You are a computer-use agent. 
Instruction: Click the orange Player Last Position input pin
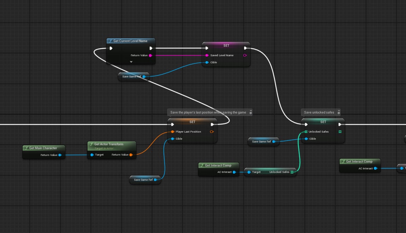point(173,132)
